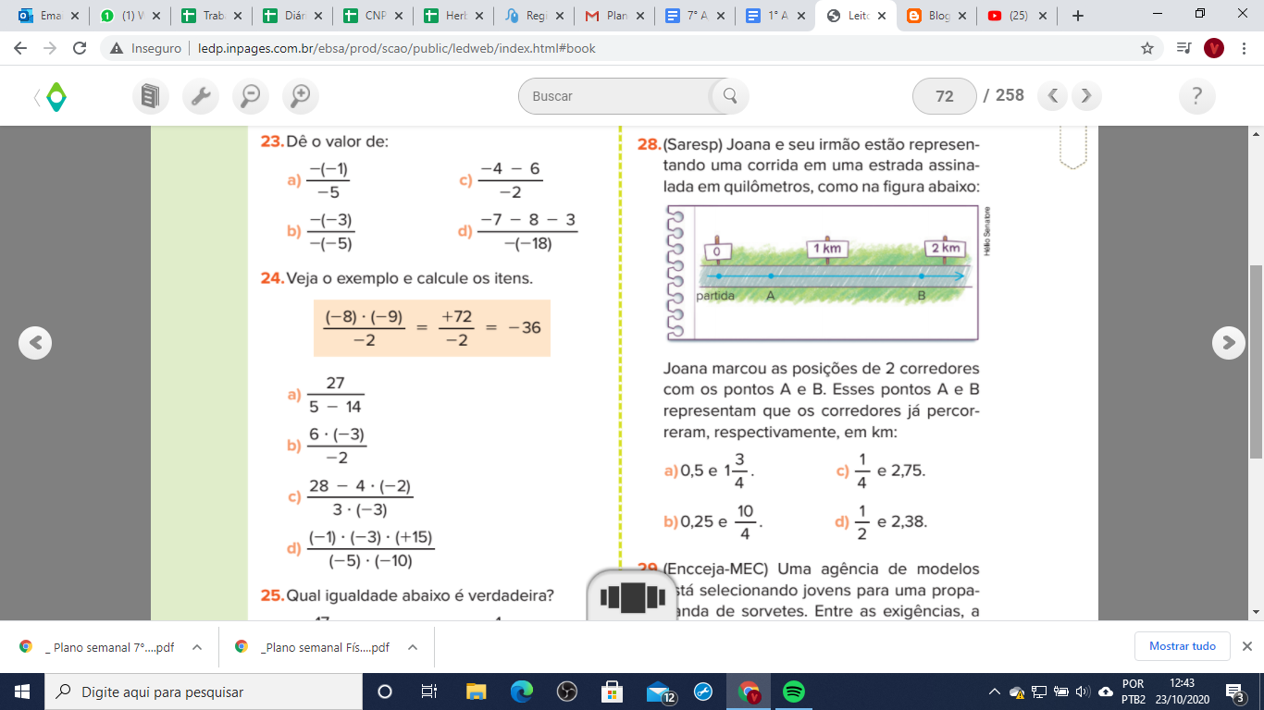Click the browser address bar URL
1264x710 pixels.
pos(396,48)
